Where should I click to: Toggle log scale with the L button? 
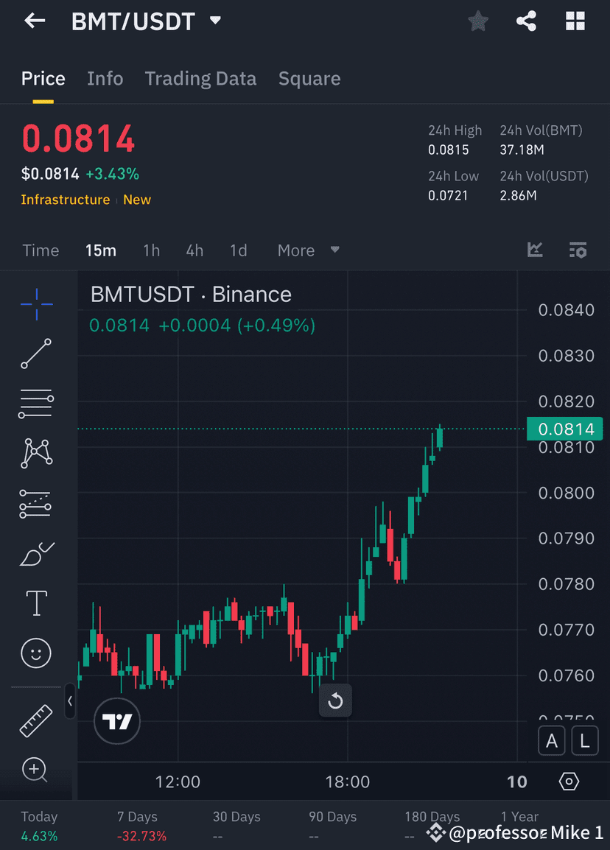click(585, 740)
